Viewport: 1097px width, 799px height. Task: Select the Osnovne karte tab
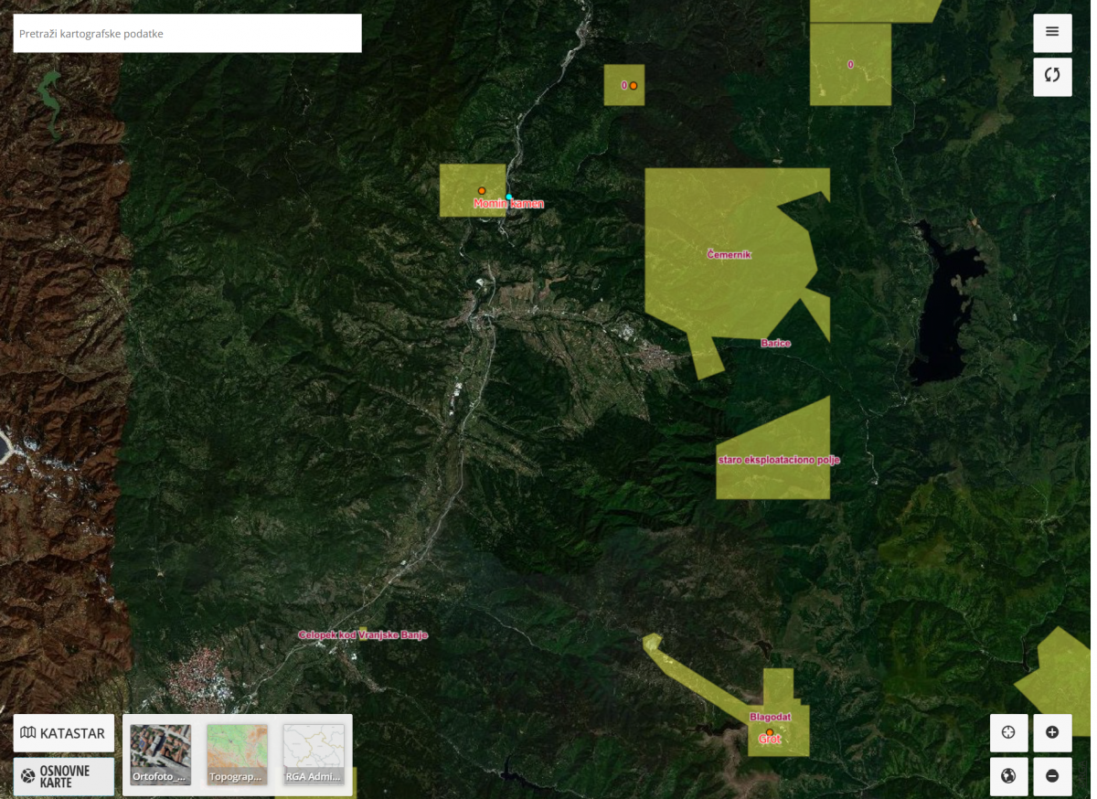point(63,776)
